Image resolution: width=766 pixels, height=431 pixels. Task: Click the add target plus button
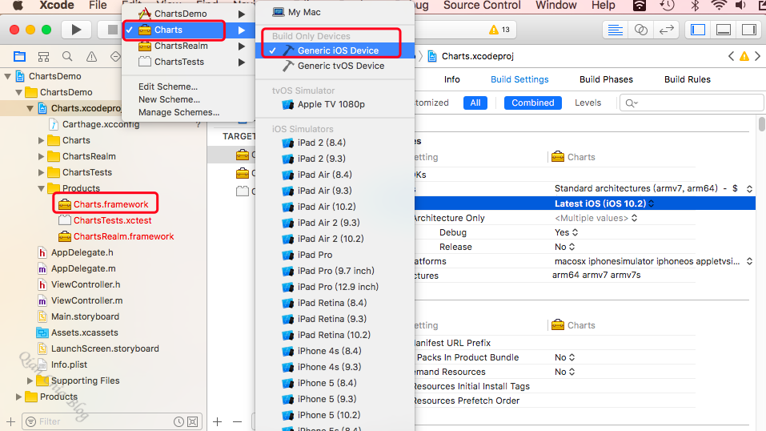(x=218, y=421)
